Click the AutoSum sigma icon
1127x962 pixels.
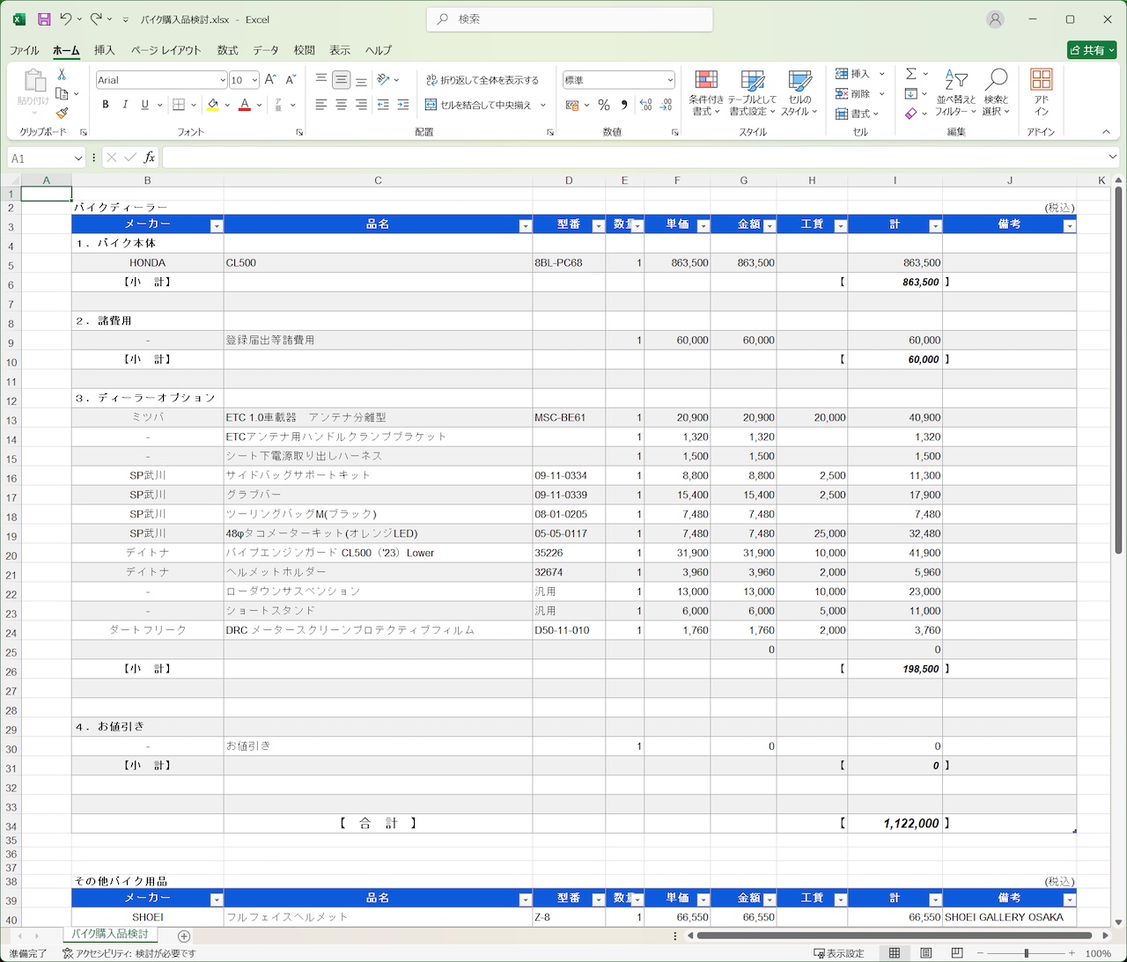point(911,74)
